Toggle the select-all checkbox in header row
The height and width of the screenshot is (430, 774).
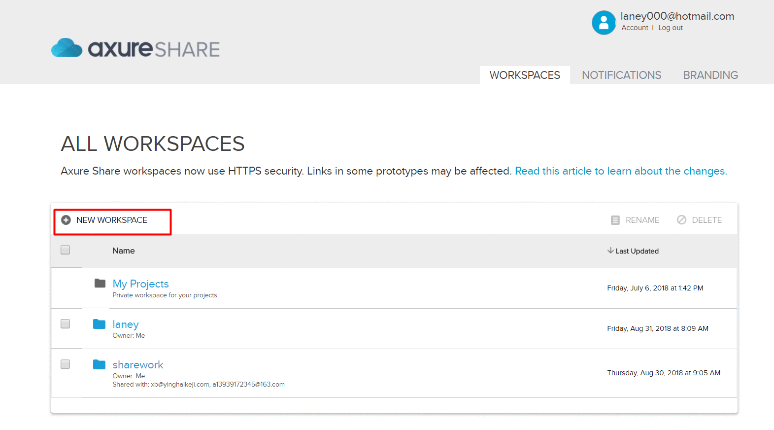pos(65,250)
